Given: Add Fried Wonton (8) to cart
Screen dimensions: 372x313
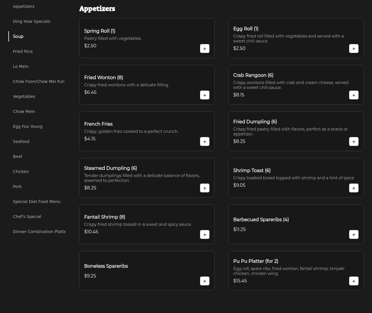Looking at the screenshot, I should click(204, 95).
